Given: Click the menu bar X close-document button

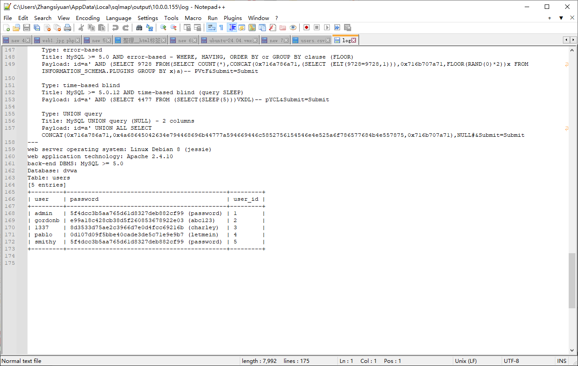Looking at the screenshot, I should click(x=572, y=18).
